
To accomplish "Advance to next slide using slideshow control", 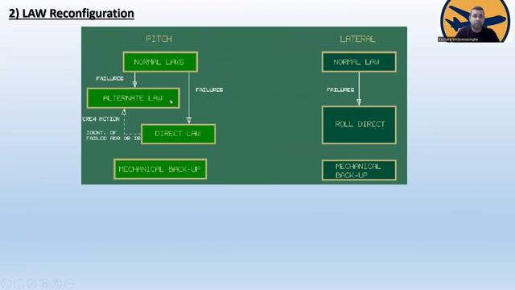I will click(18, 284).
